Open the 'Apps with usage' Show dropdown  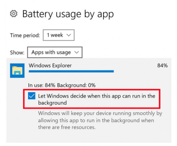(55, 52)
